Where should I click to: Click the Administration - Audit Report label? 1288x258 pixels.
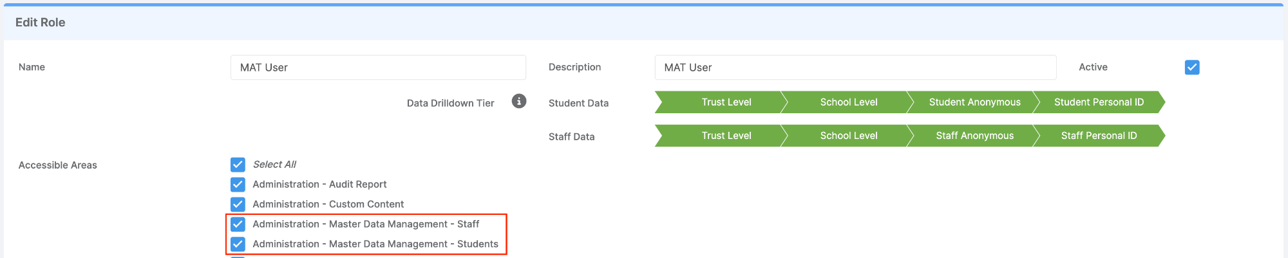(319, 185)
